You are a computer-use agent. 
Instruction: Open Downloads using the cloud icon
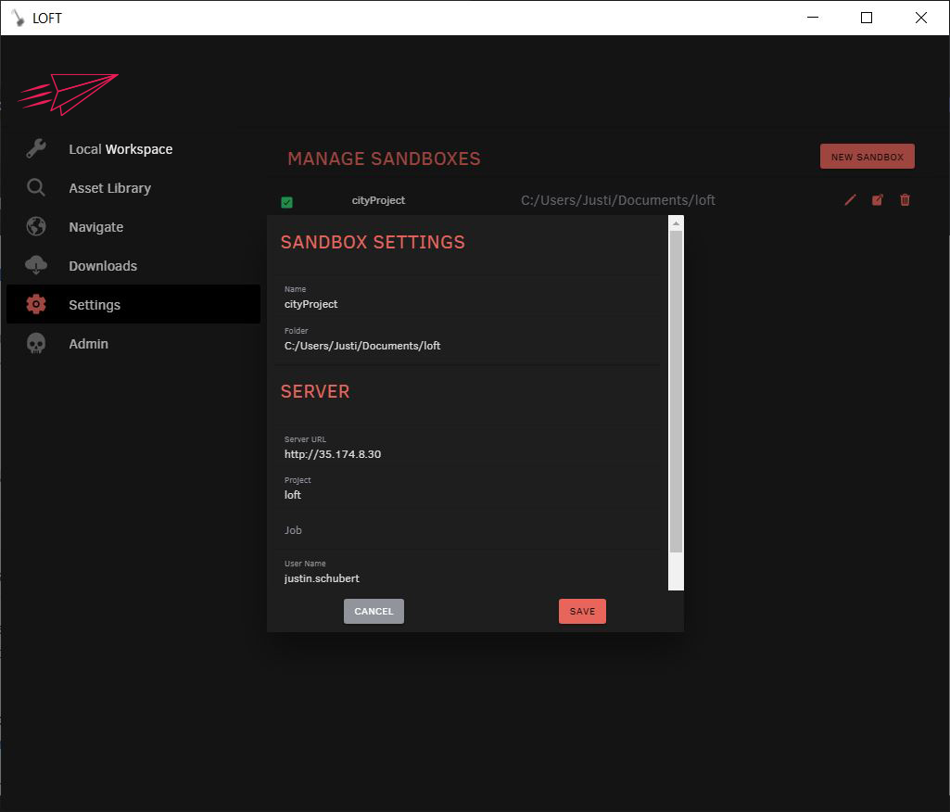click(x=35, y=265)
